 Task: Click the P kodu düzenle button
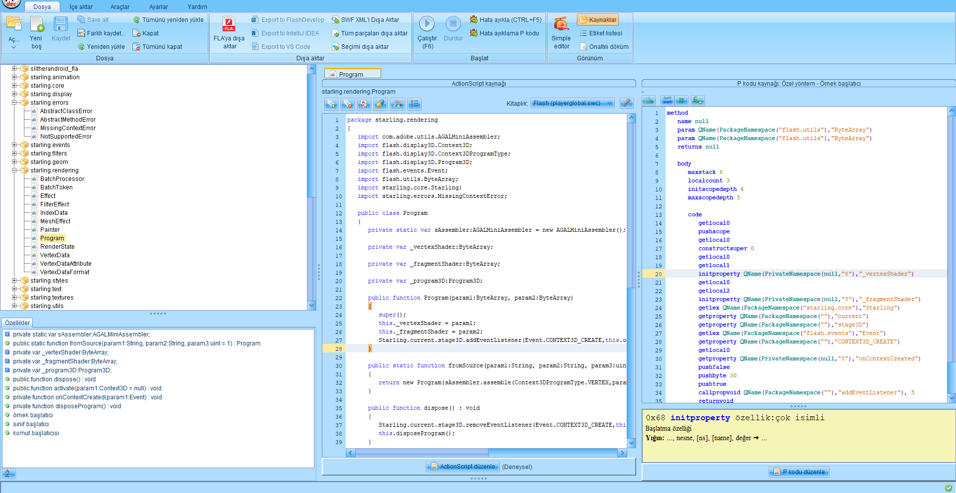[x=799, y=472]
